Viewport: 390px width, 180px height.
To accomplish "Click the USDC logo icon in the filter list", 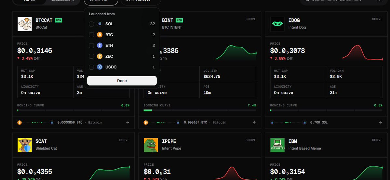I will coord(100,67).
